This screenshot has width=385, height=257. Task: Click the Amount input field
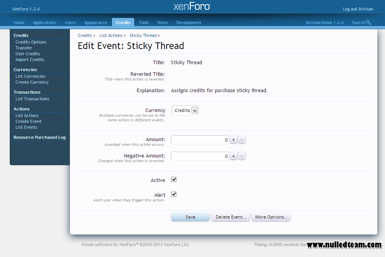point(200,140)
